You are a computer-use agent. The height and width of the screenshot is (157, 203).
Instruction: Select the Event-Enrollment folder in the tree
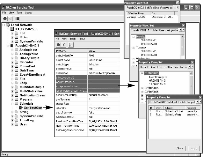33,75
